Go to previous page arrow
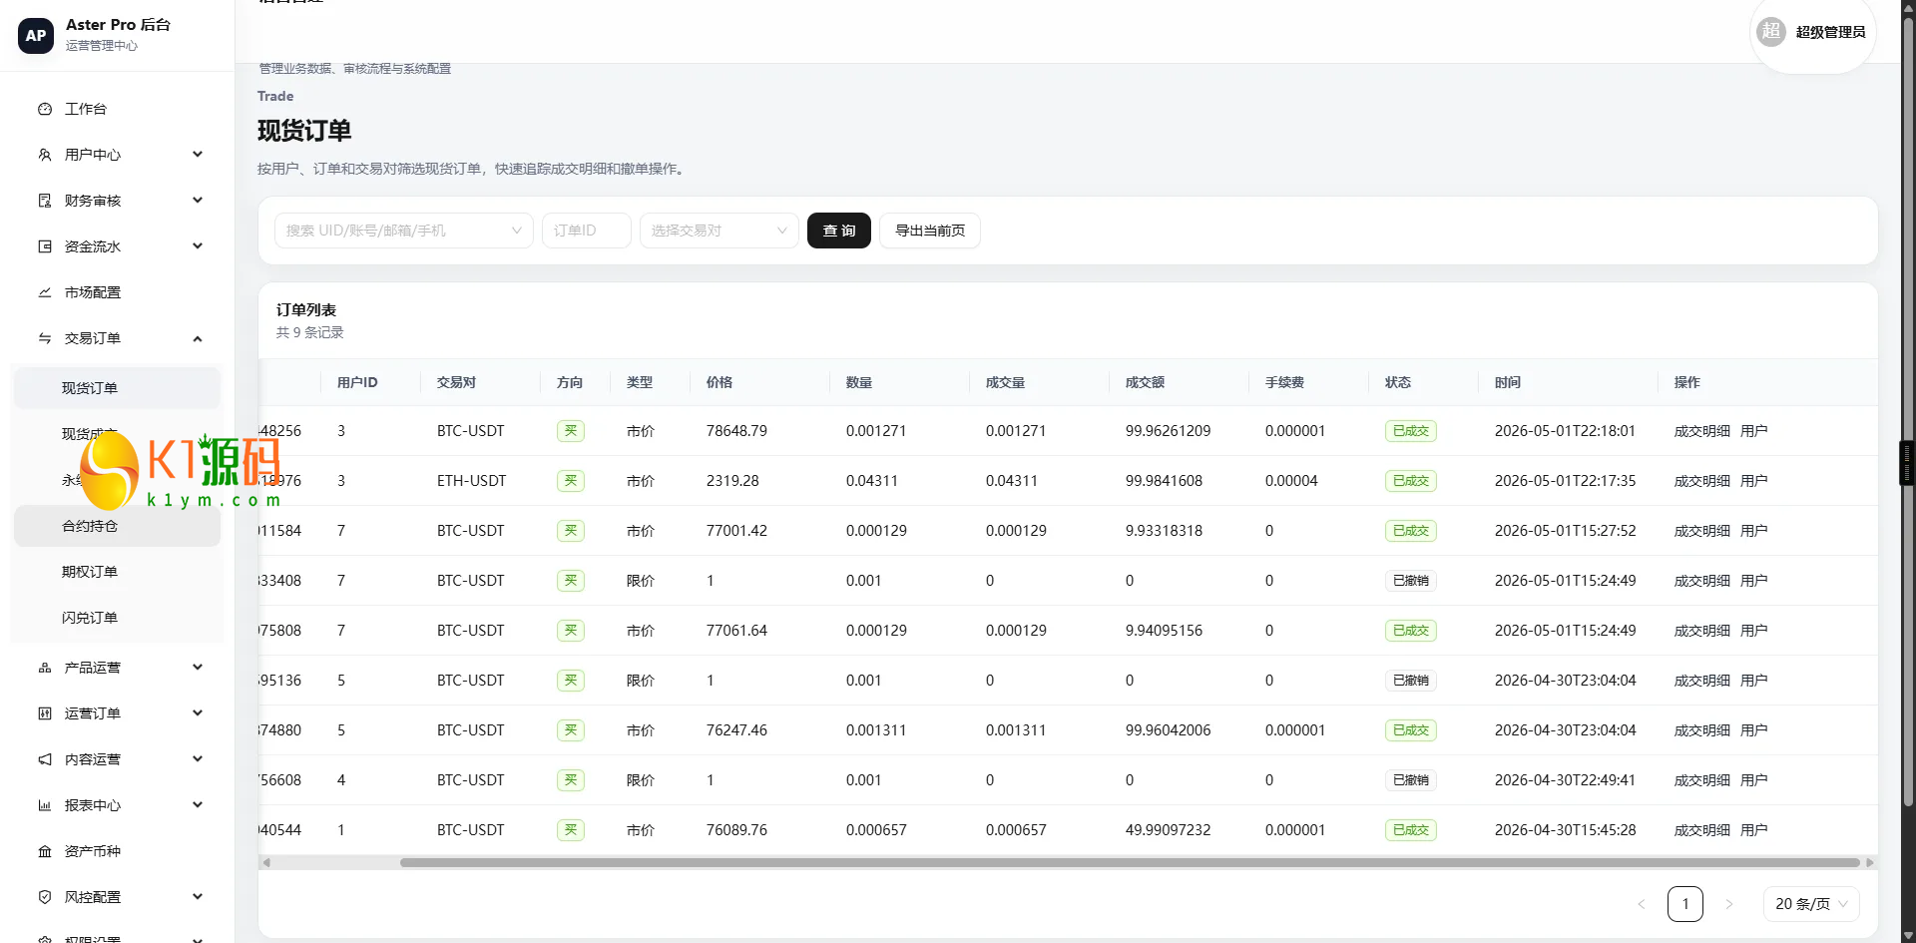This screenshot has width=1916, height=943. 1642,904
